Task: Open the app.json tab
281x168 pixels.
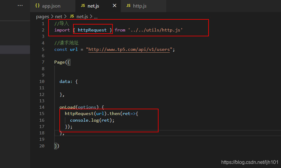Action: pyautogui.click(x=52, y=6)
